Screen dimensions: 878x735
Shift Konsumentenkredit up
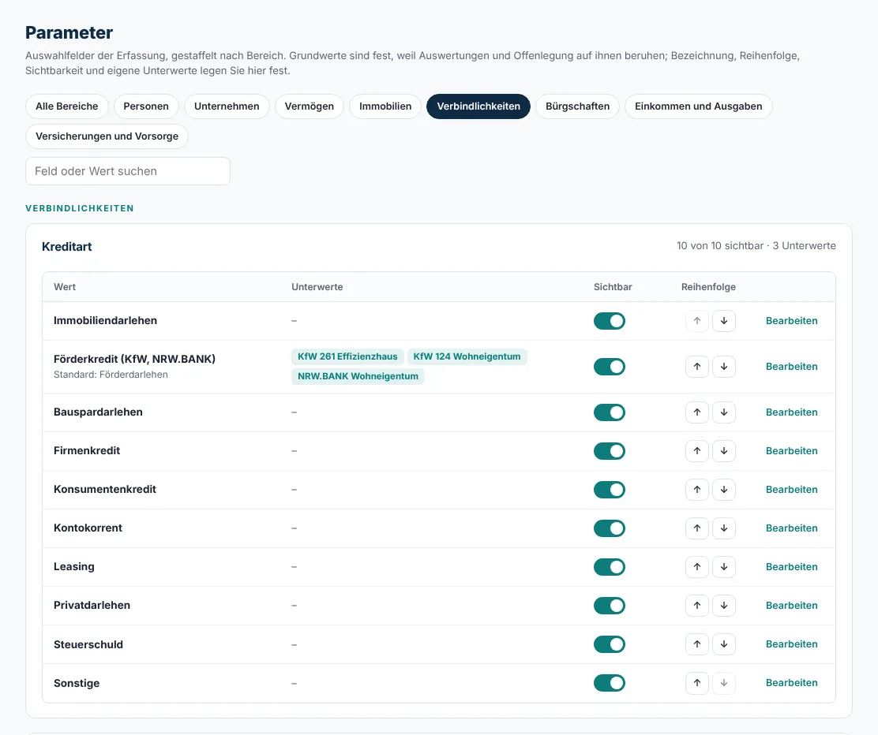697,490
